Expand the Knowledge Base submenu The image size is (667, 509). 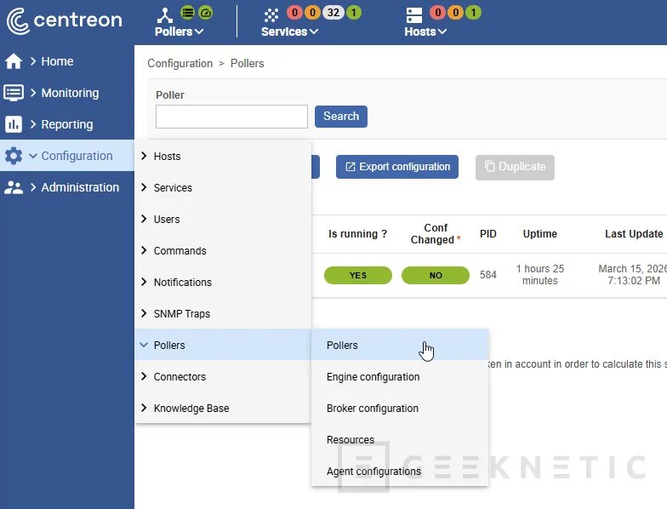click(223, 409)
